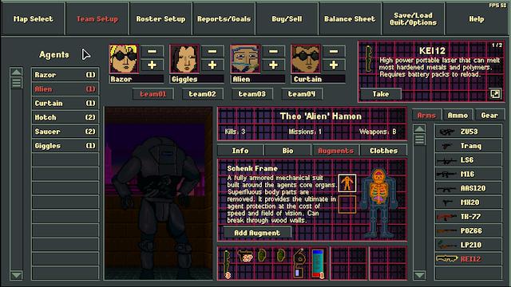511x287 pixels.
Task: Click the minus button next to Curtain
Action: click(x=334, y=51)
